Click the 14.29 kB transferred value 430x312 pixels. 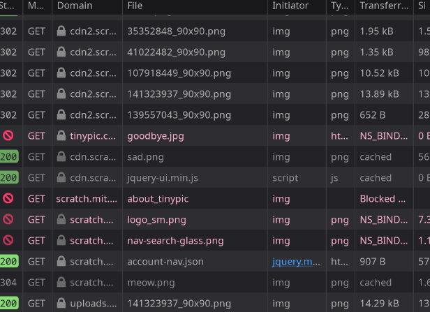coord(379,303)
